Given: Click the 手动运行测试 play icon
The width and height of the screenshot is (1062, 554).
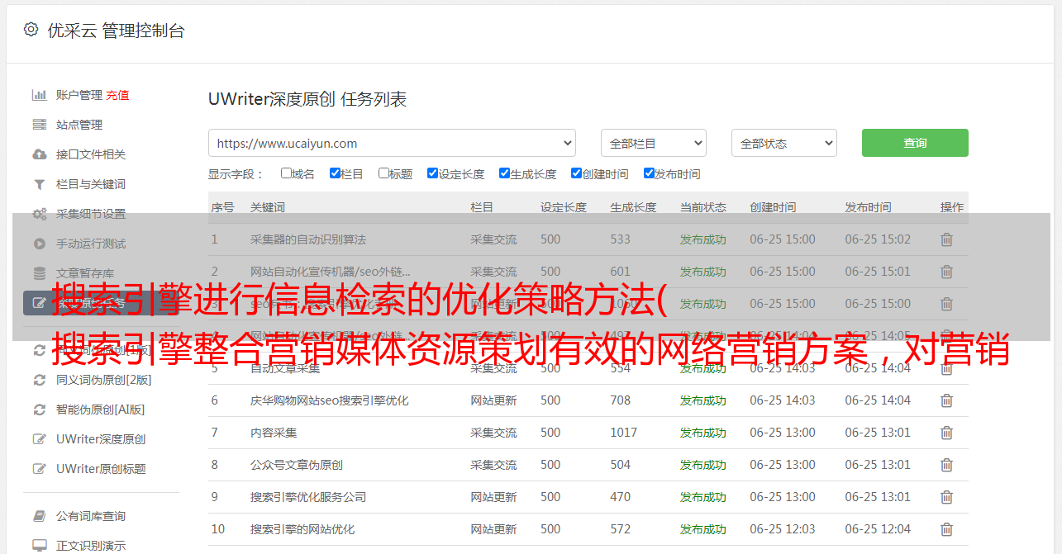Looking at the screenshot, I should pyautogui.click(x=39, y=244).
